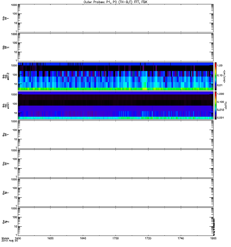The height and width of the screenshot is (247, 231).
Task: Click the '1.00' value on the mV/m color bar
Action: point(220,65)
